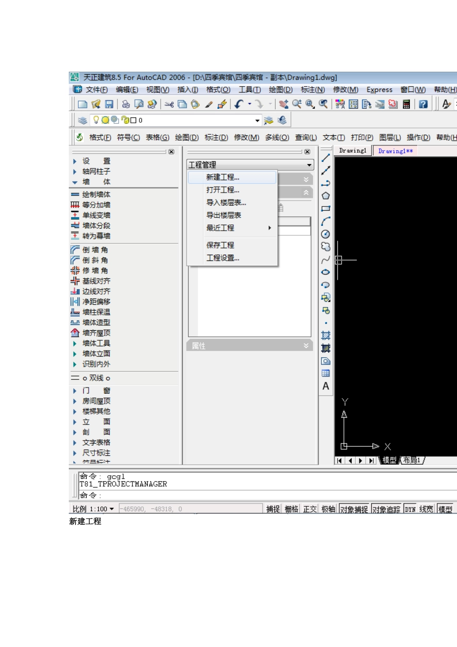Click the QuickCalc calculator icon
This screenshot has height=647, width=457.
tap(406, 104)
